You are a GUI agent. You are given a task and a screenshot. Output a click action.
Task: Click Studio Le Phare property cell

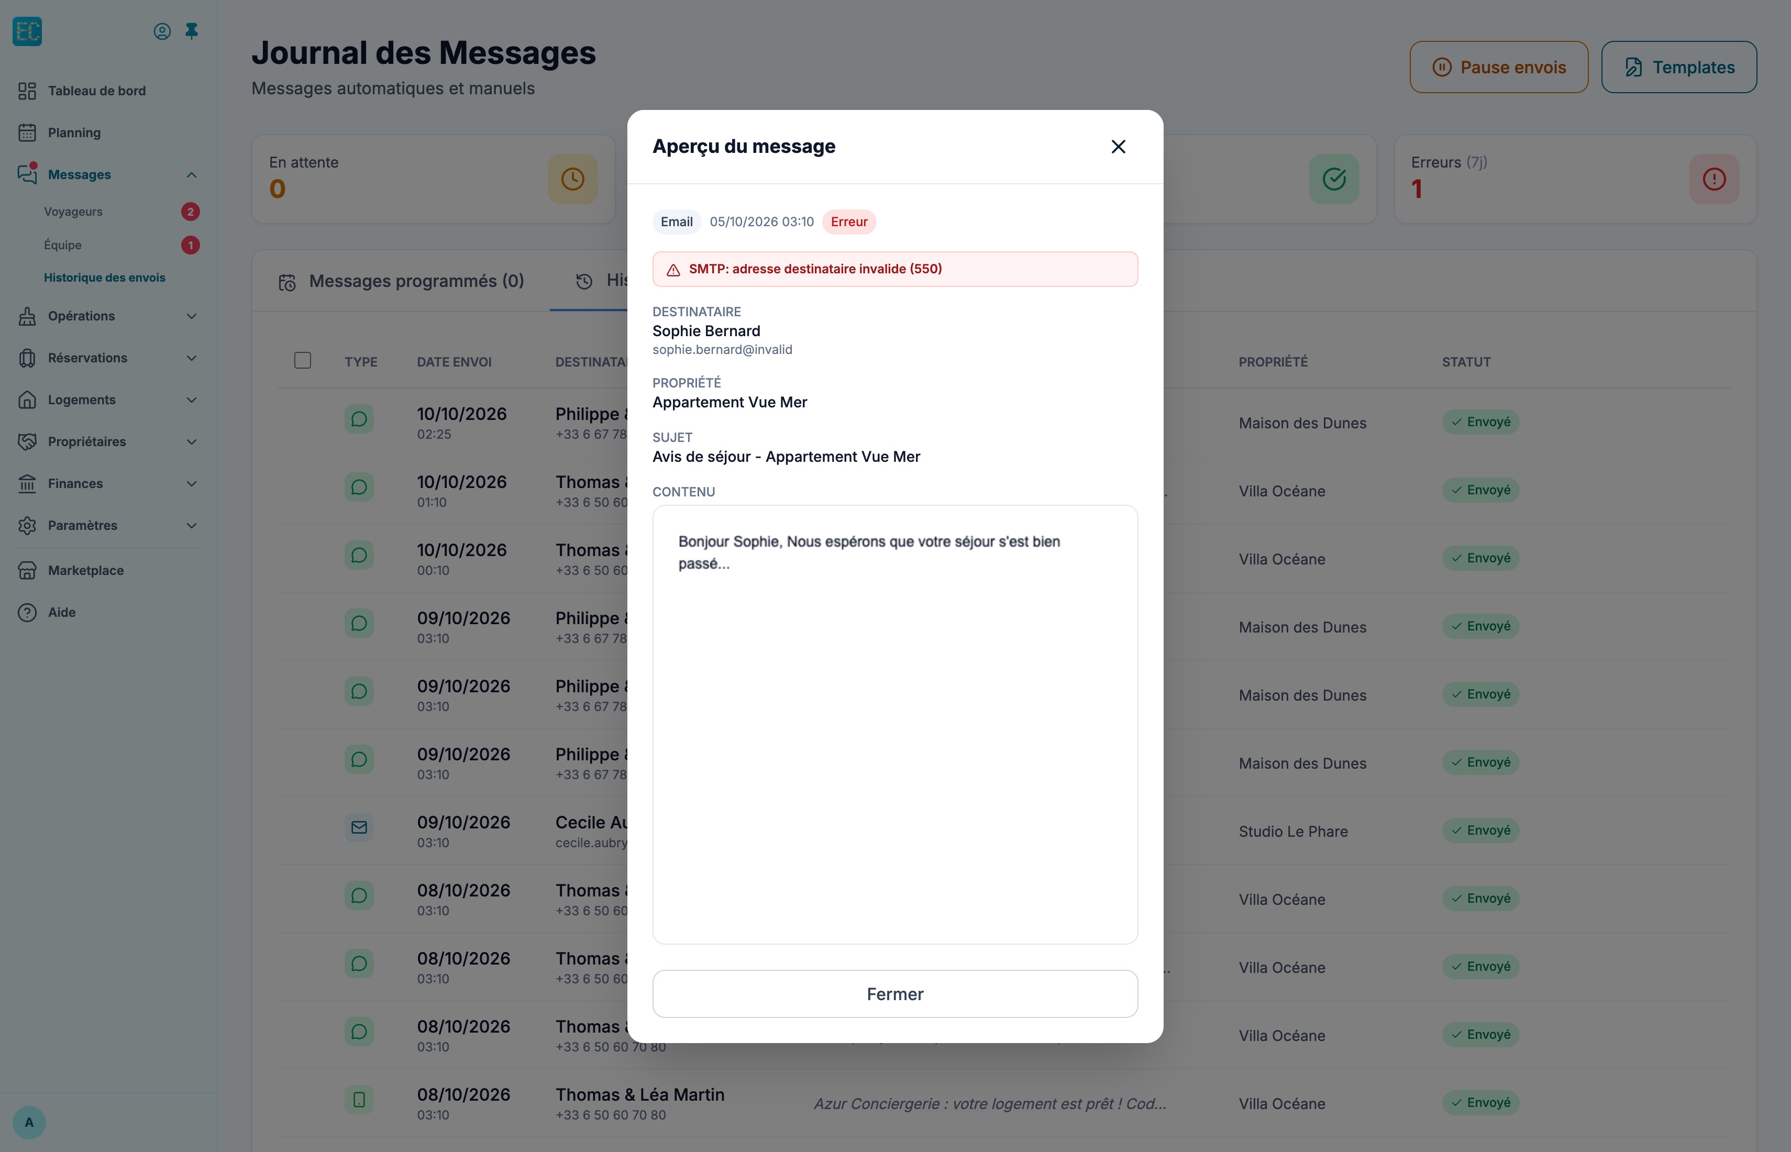(x=1293, y=831)
